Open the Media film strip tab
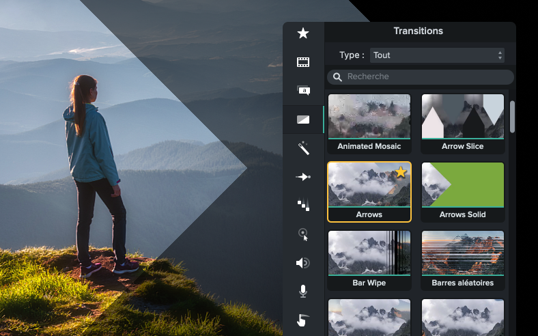This screenshot has height=336, width=538. (303, 62)
